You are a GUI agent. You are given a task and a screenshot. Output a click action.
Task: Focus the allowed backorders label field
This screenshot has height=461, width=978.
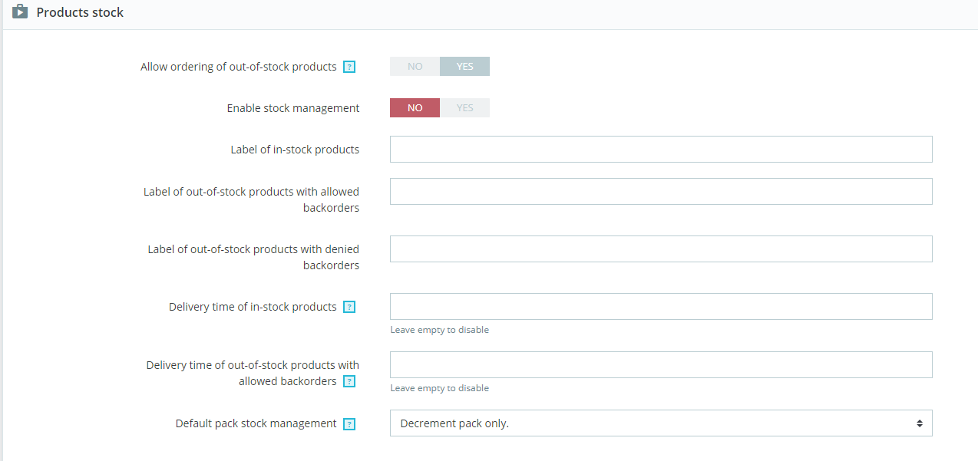coord(660,192)
